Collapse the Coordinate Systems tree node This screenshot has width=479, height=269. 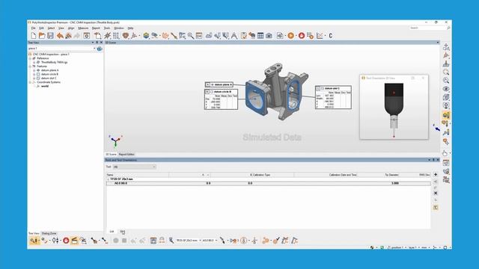coord(30,82)
